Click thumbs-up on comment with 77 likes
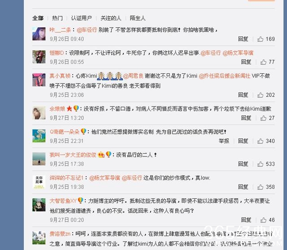This screenshot has width=287, height=250. pos(263,62)
